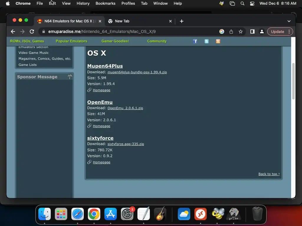
Task: Open the Chrome profile avatar
Action: [262, 31]
